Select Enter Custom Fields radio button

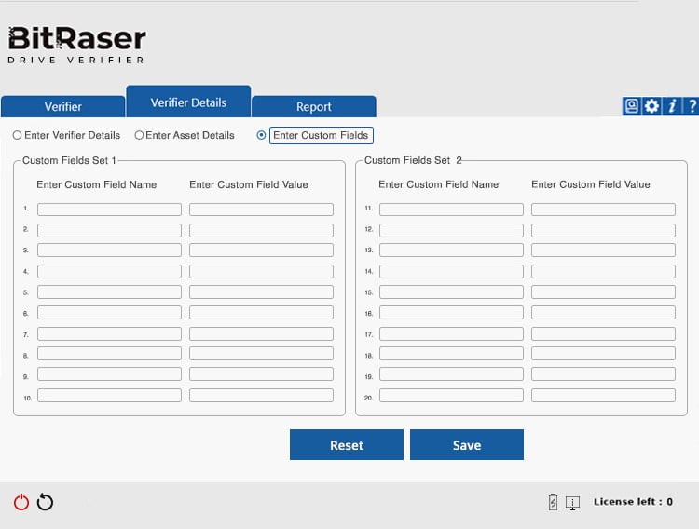tap(261, 135)
